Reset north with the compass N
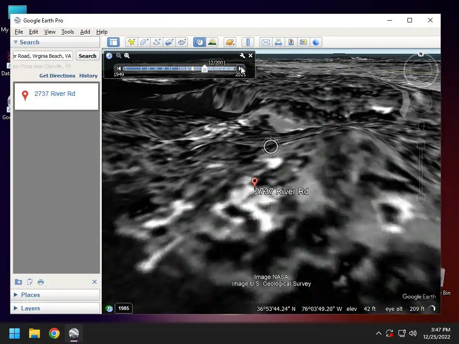Viewport: 459px width, 344px height. 420,54
